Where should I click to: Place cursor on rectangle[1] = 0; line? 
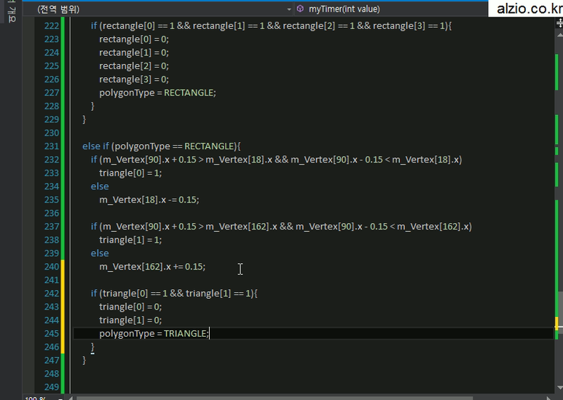tap(134, 52)
